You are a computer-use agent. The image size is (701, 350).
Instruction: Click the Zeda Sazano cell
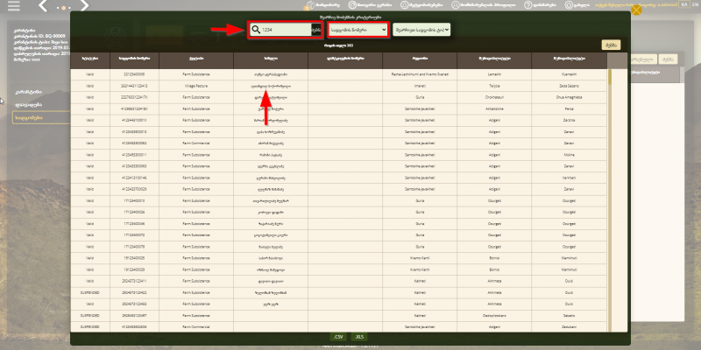[x=569, y=86]
